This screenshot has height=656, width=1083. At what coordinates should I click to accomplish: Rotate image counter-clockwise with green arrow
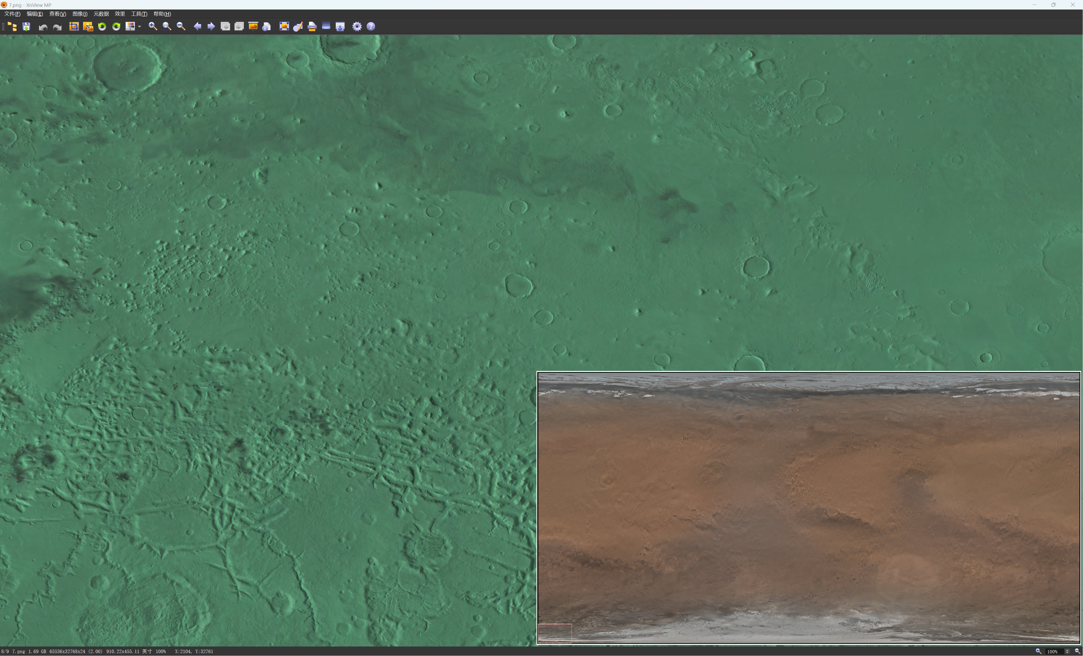point(102,27)
